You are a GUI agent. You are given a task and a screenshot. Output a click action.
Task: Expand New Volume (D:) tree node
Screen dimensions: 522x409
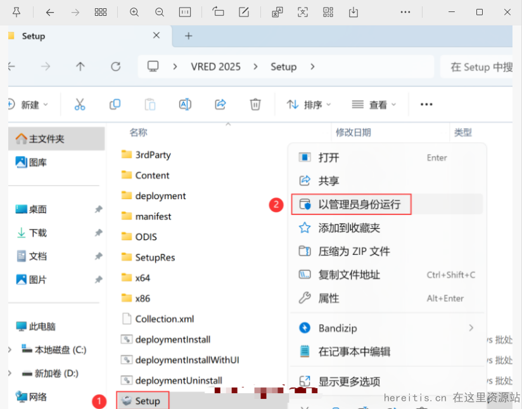click(10, 373)
